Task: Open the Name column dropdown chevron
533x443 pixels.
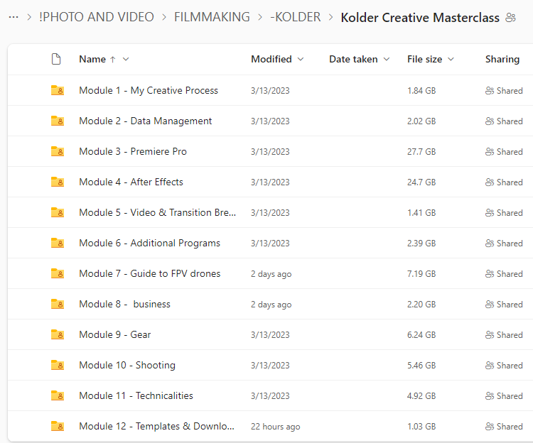Action: click(126, 59)
